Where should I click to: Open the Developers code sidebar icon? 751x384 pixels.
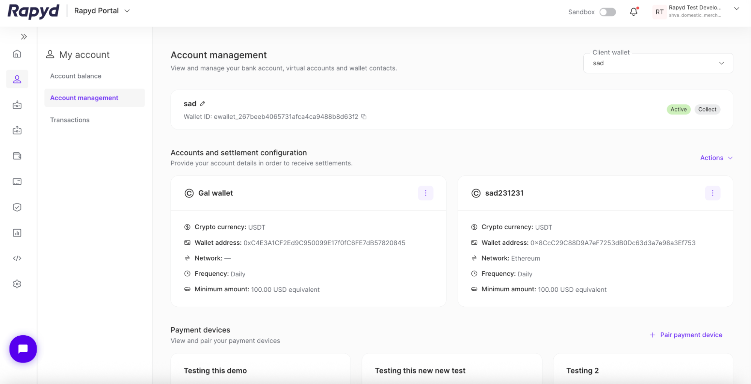click(17, 258)
